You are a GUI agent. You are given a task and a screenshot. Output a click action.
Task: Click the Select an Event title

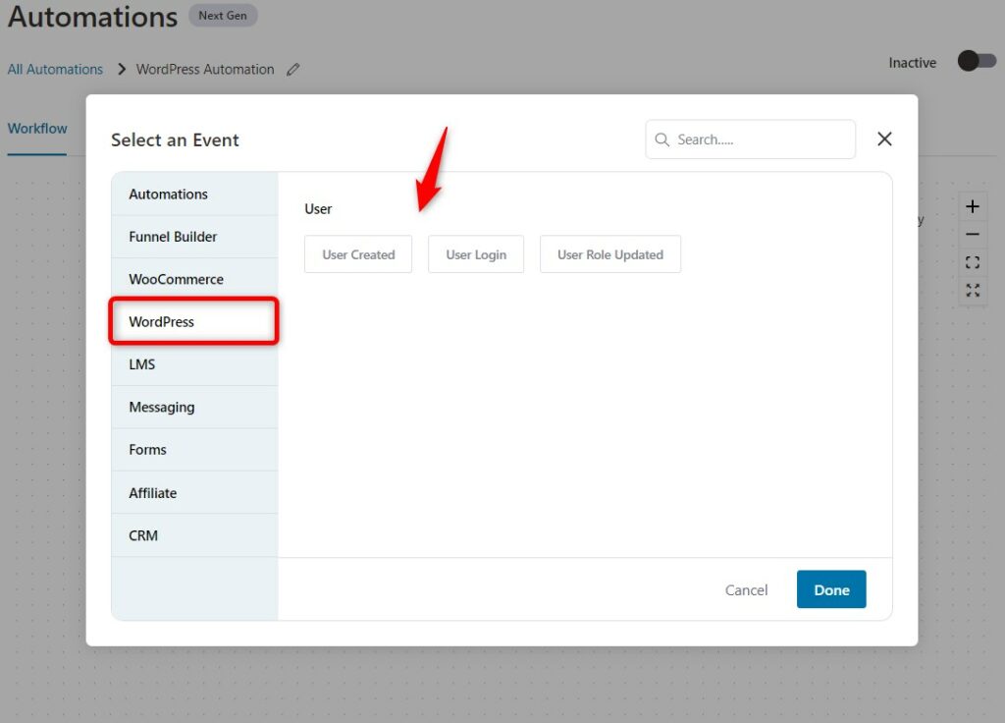(x=175, y=139)
